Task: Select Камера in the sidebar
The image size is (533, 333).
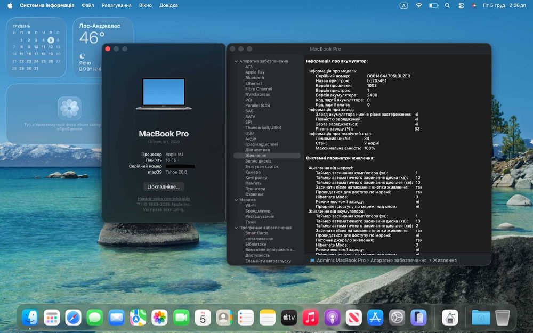Action: click(x=253, y=172)
